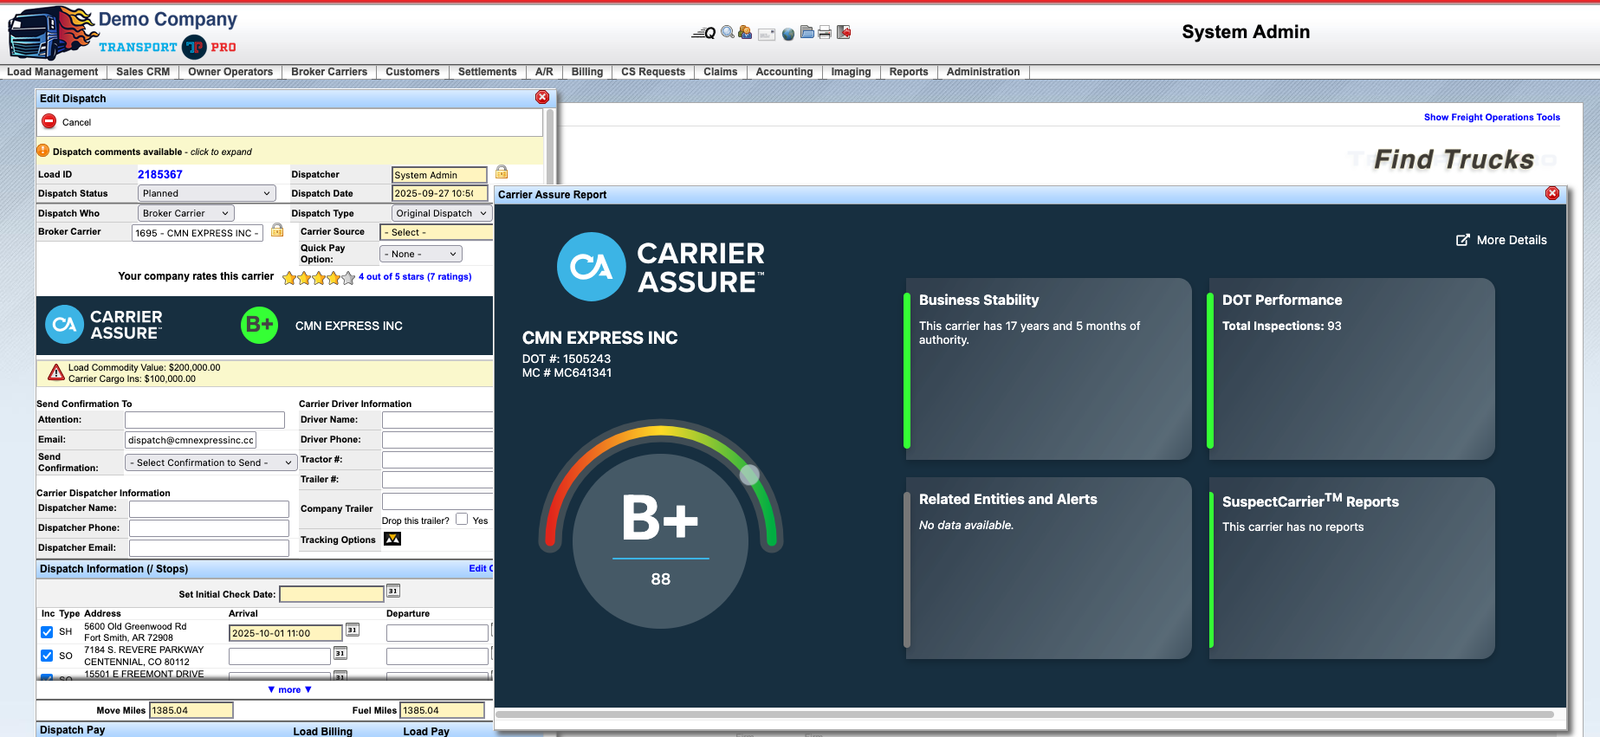Click the lock icon next to Dispatcher field

click(x=502, y=172)
